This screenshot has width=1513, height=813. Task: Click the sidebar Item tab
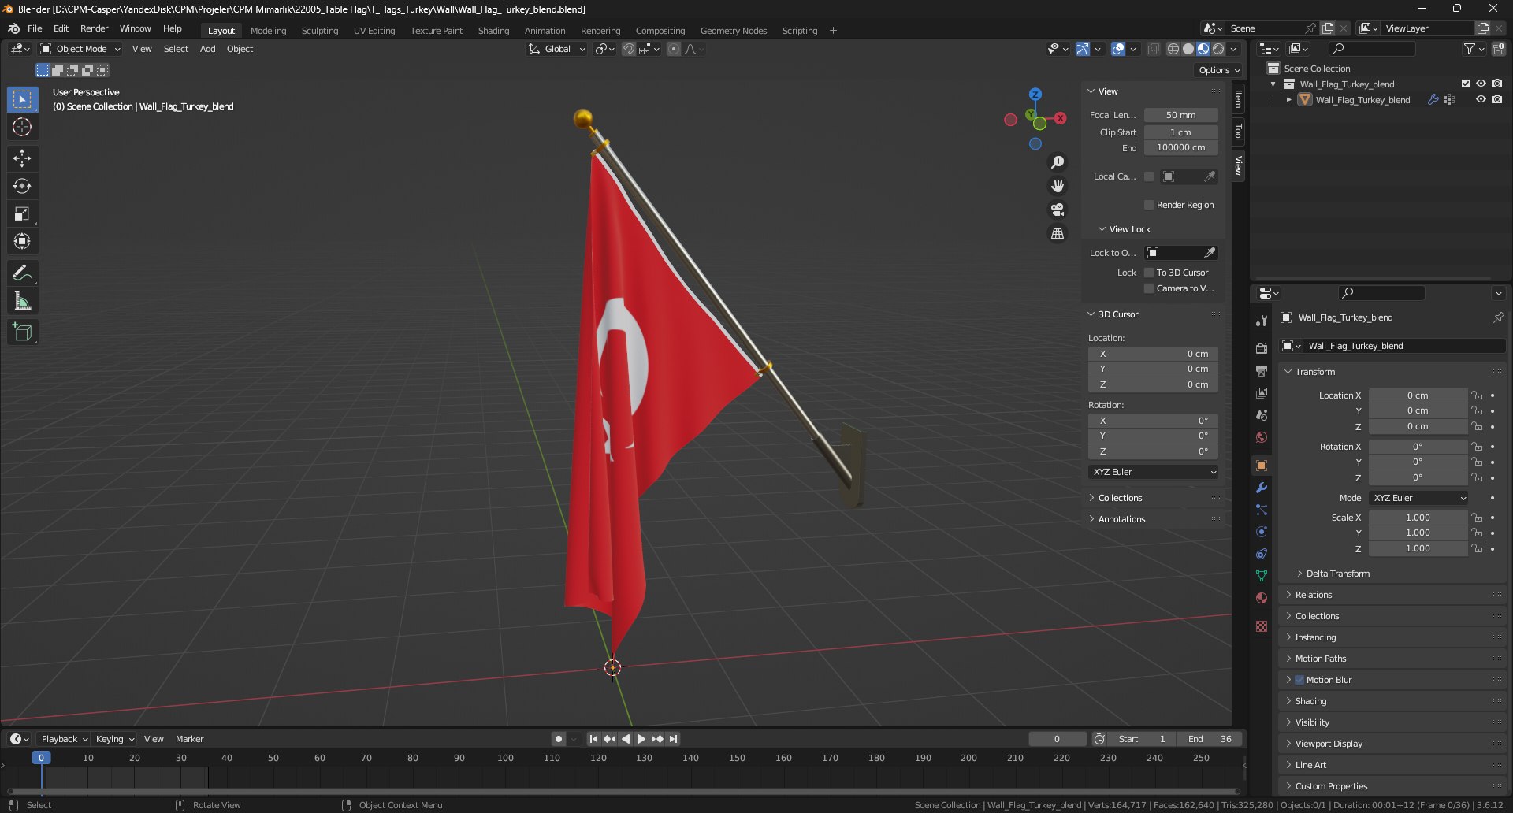pos(1238,98)
